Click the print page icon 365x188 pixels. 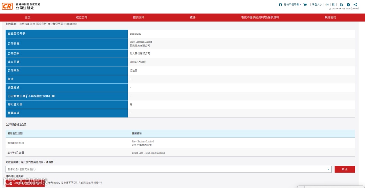tap(341, 5)
